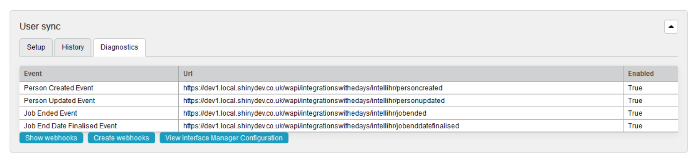Click the Enabled column header

(x=641, y=74)
